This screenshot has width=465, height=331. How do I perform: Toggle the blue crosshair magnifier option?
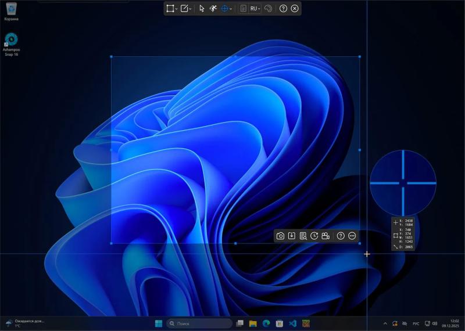pyautogui.click(x=224, y=9)
